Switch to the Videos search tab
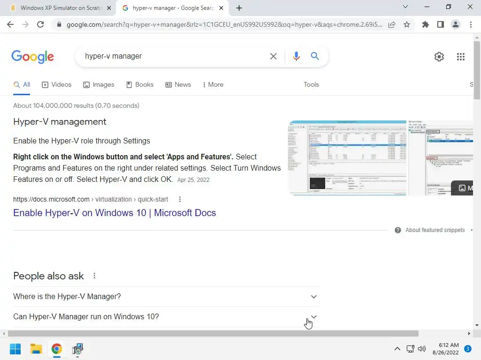 57,85
